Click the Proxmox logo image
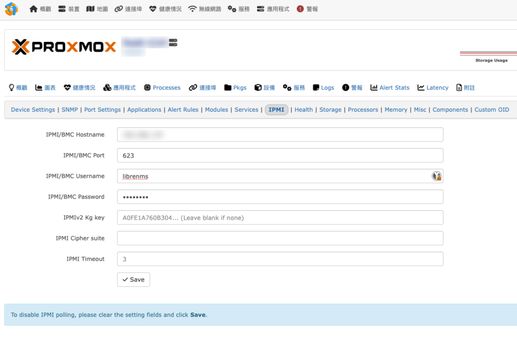 pyautogui.click(x=64, y=47)
